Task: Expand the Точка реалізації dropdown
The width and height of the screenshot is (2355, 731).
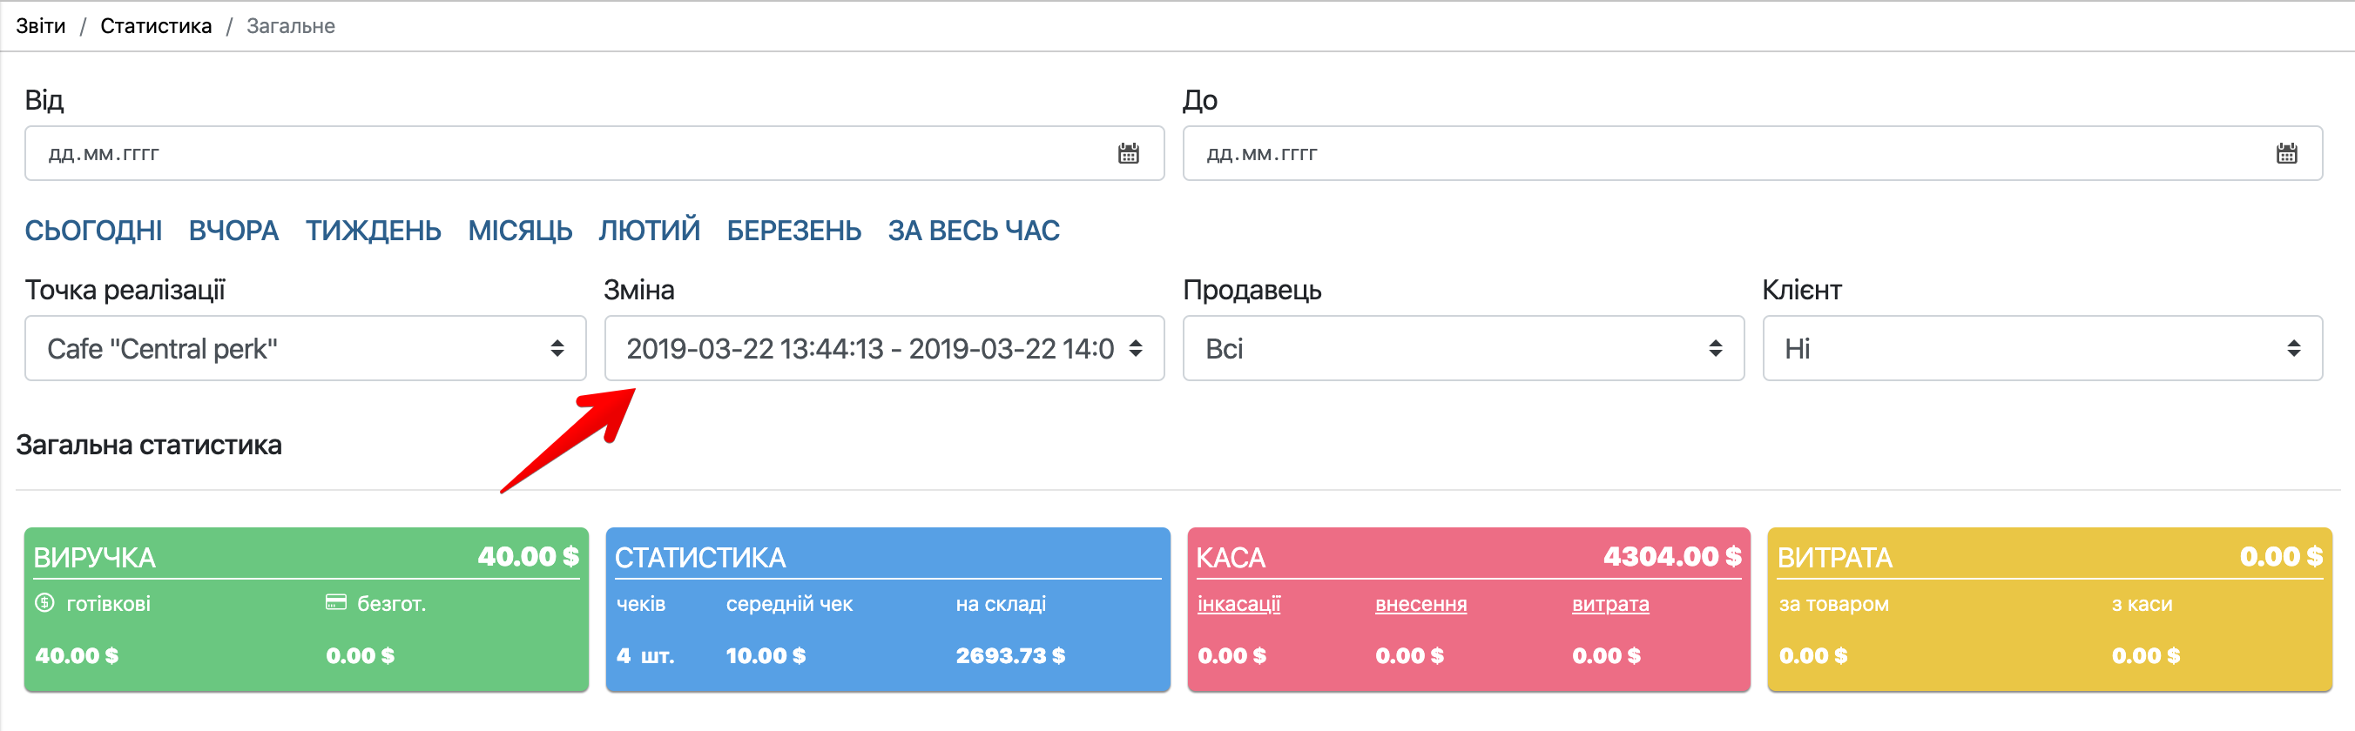Action: [305, 348]
